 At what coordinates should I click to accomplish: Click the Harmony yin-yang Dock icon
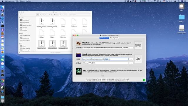[x=2, y=88]
